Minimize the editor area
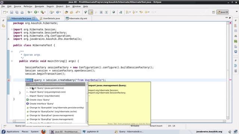The height and width of the screenshot is (134, 239). click(227, 18)
